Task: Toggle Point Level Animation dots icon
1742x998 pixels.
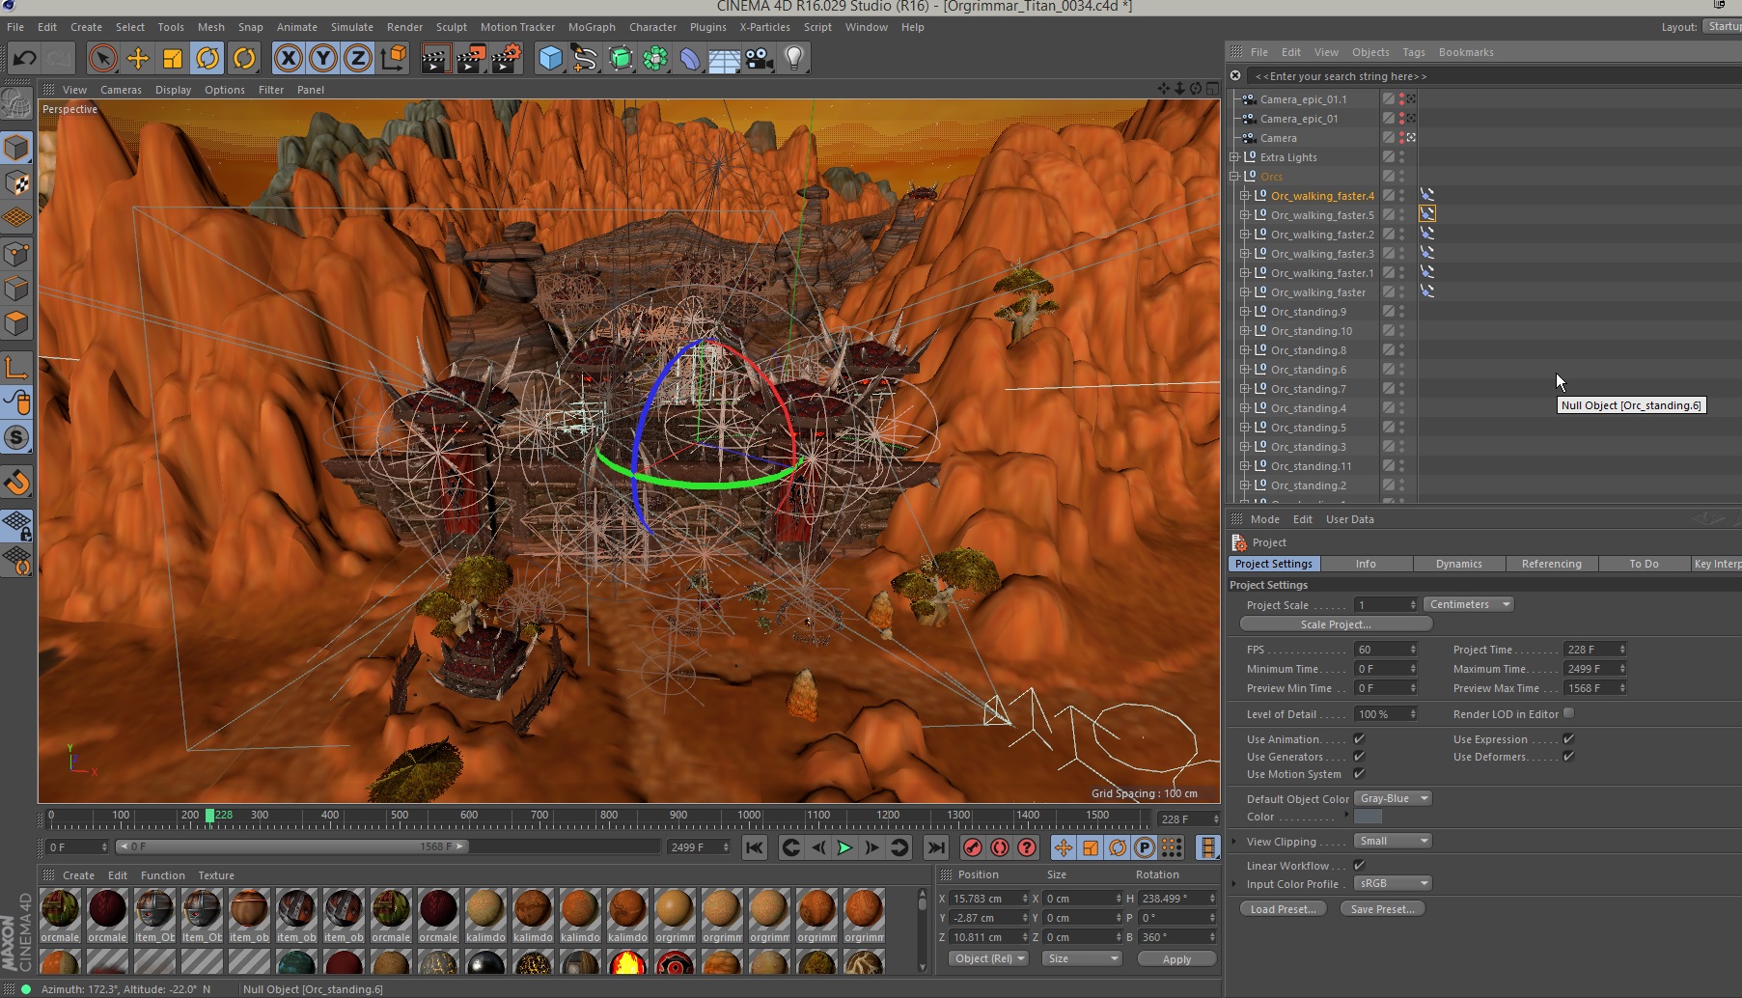Action: 1172,847
